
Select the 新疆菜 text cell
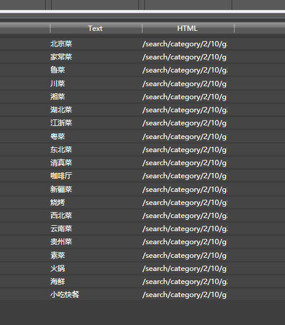[x=61, y=190]
